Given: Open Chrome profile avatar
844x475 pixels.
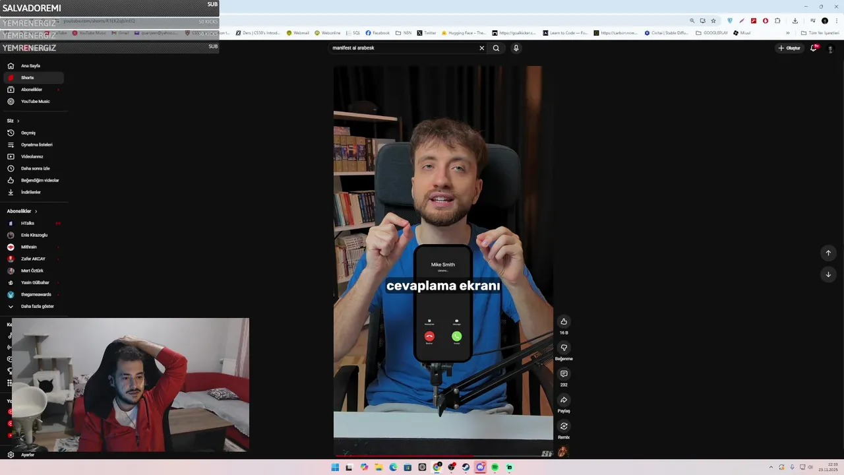Looking at the screenshot, I should [825, 20].
